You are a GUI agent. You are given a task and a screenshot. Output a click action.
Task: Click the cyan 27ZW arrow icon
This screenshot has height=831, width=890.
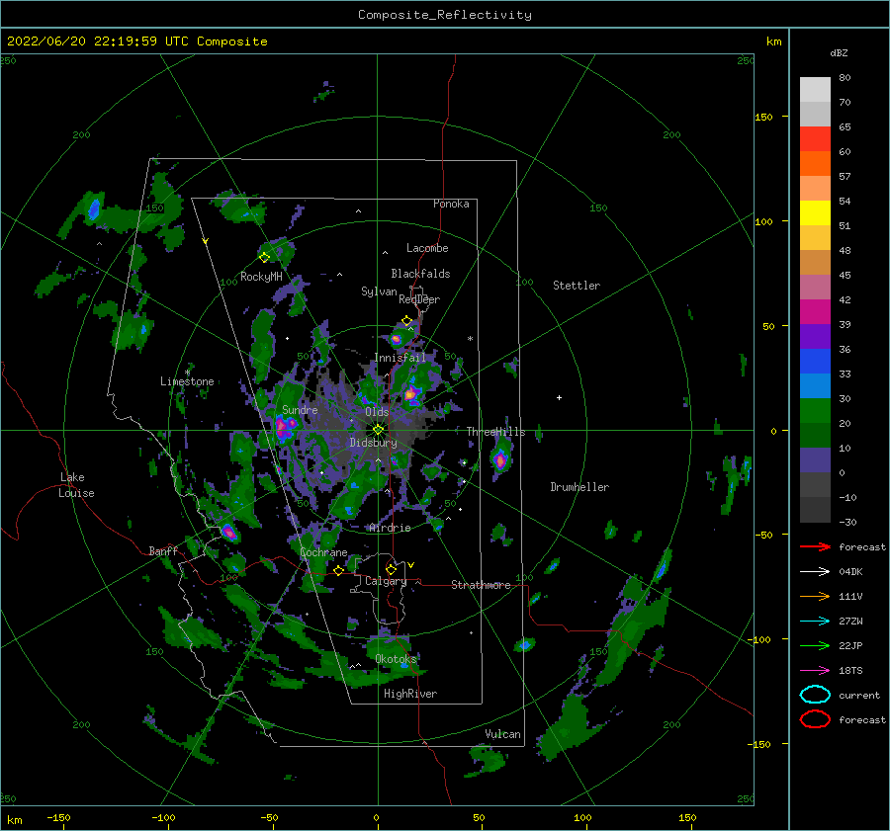815,622
